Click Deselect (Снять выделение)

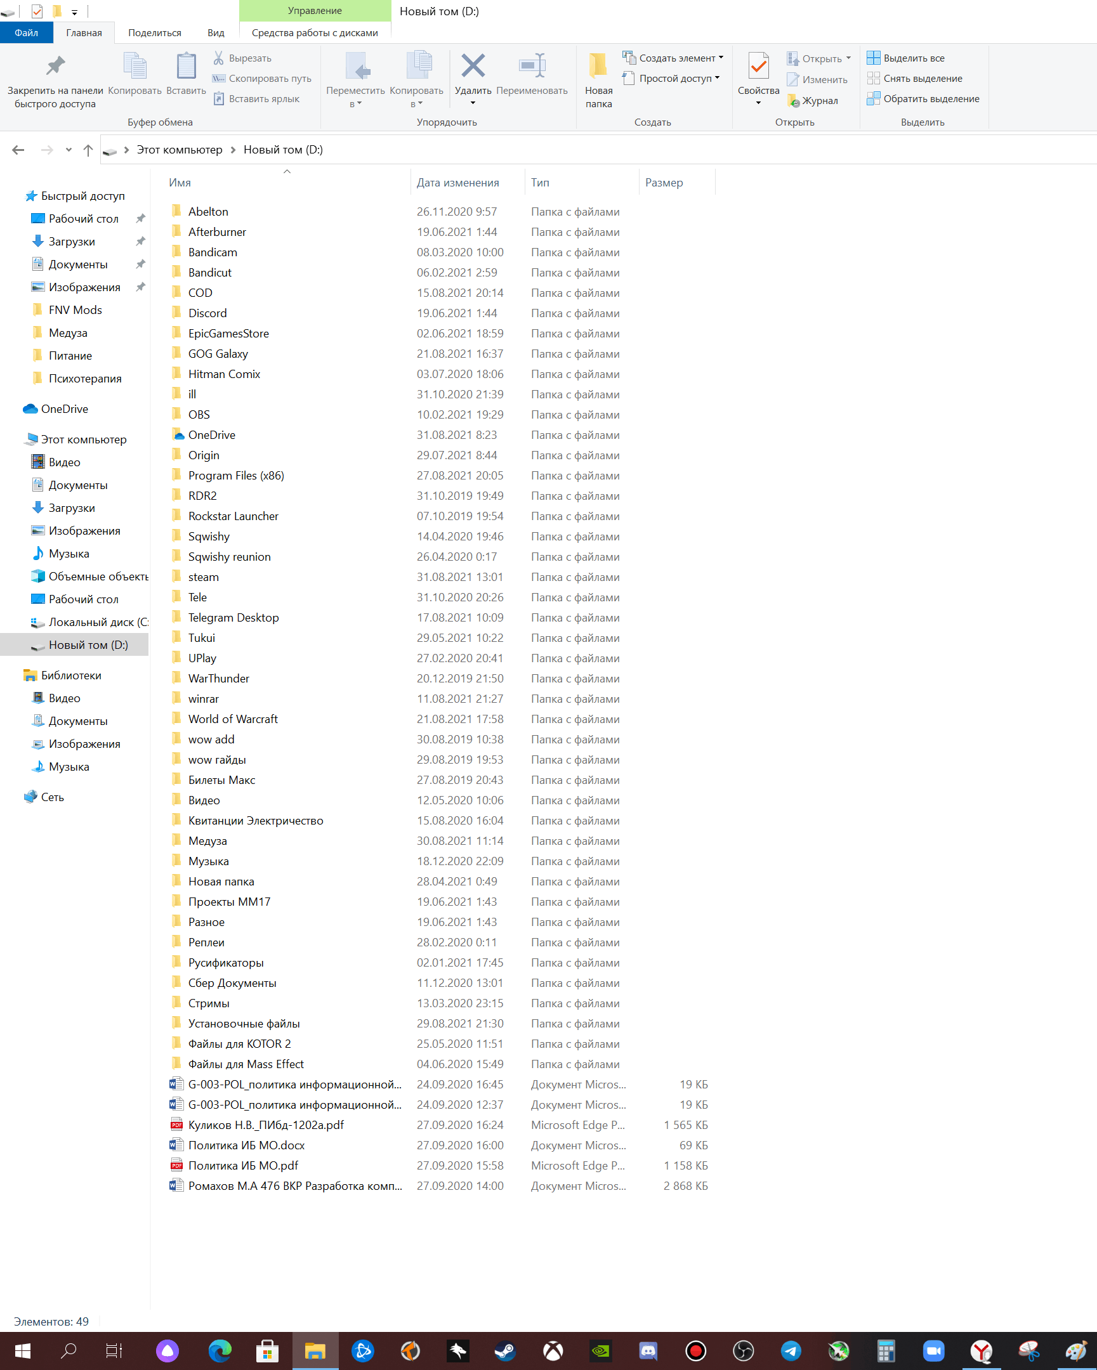[915, 78]
